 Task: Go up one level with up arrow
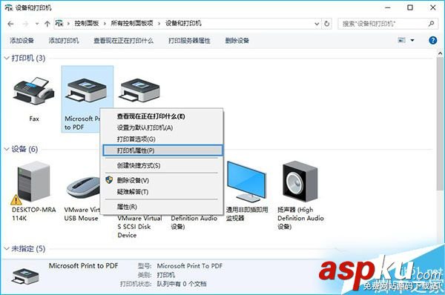pyautogui.click(x=47, y=24)
